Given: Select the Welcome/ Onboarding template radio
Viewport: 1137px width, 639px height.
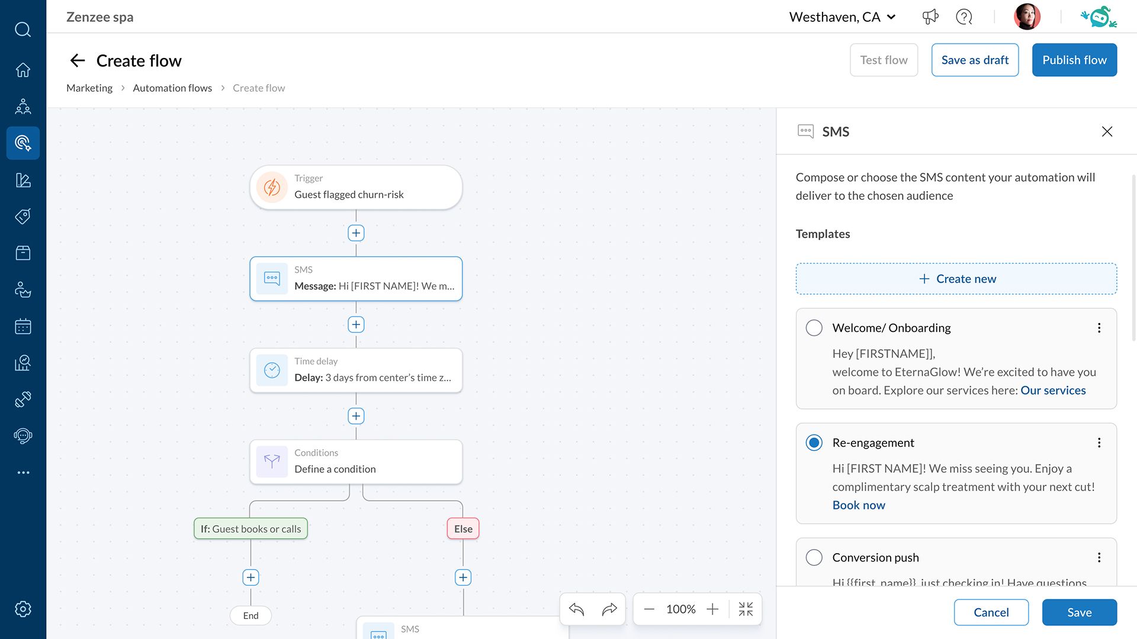Looking at the screenshot, I should point(814,328).
